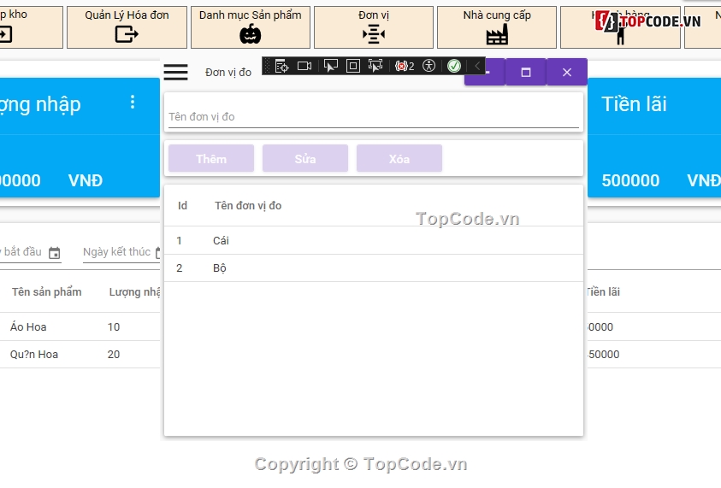Open the start date calendar picker
Image resolution: width=721 pixels, height=488 pixels.
pos(54,253)
